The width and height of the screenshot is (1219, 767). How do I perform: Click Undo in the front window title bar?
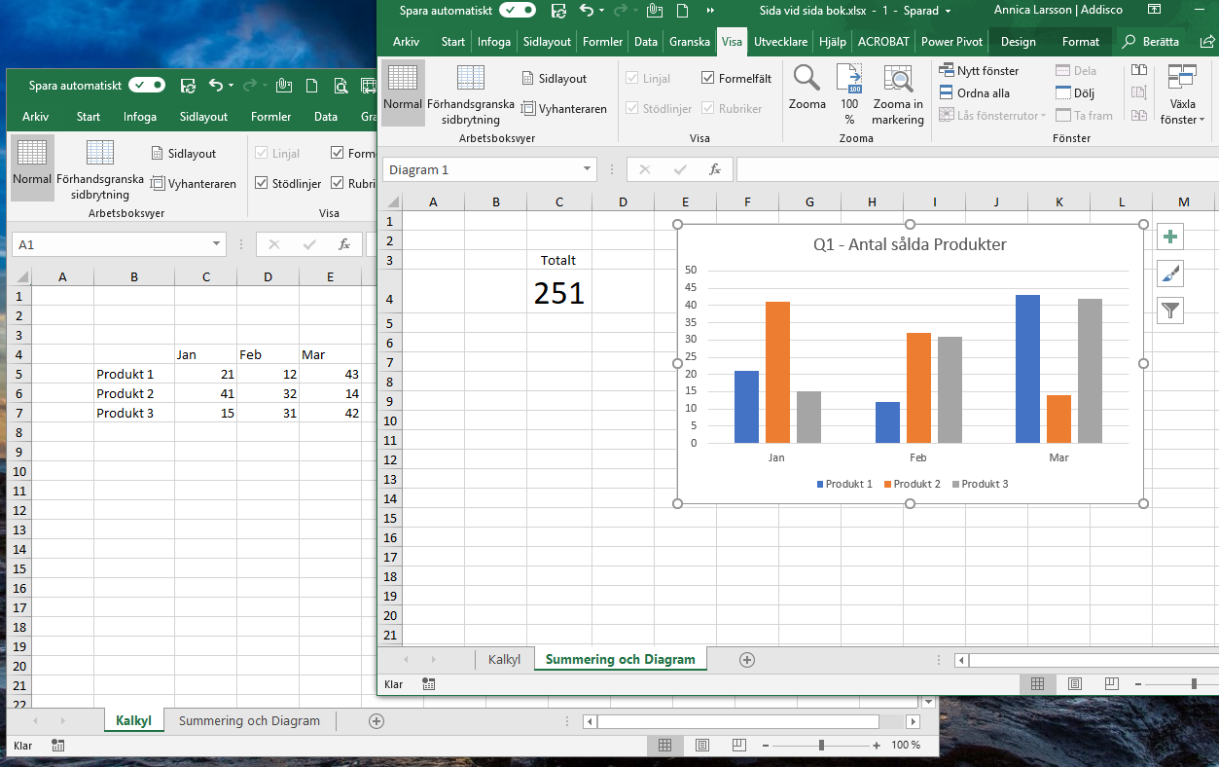tap(586, 11)
